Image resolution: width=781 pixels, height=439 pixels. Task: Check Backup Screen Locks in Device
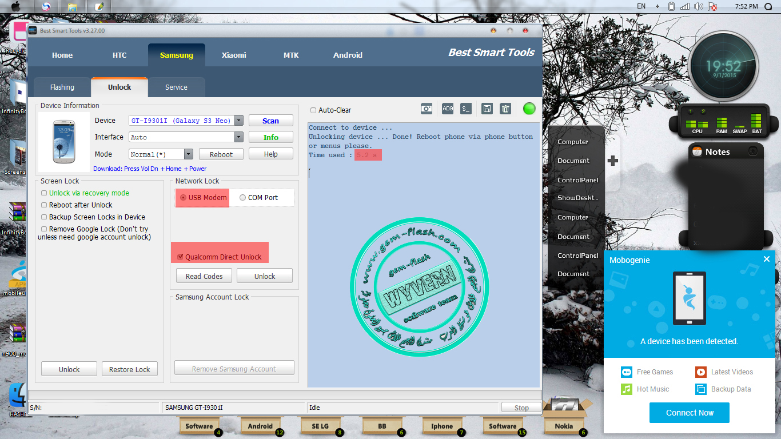point(44,217)
